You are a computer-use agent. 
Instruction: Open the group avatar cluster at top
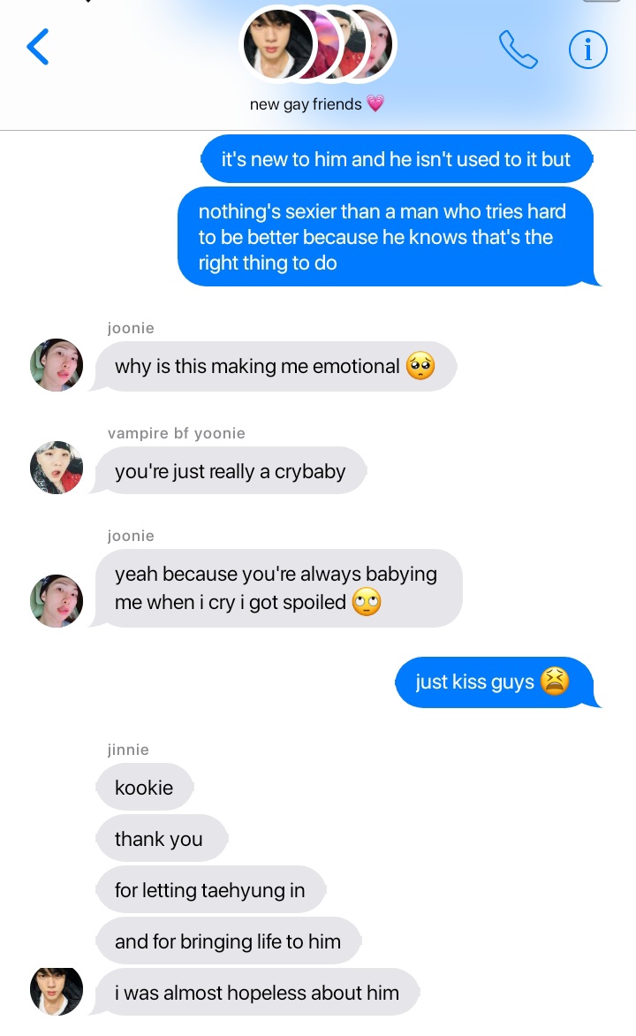[x=318, y=44]
